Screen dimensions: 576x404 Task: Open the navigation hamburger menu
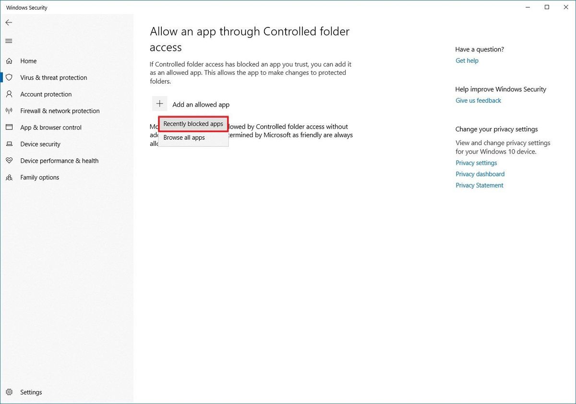coord(8,41)
